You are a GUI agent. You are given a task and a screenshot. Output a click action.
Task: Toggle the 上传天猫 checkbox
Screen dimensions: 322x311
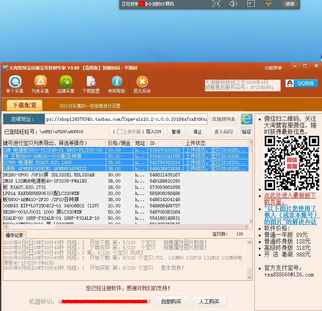[120, 132]
